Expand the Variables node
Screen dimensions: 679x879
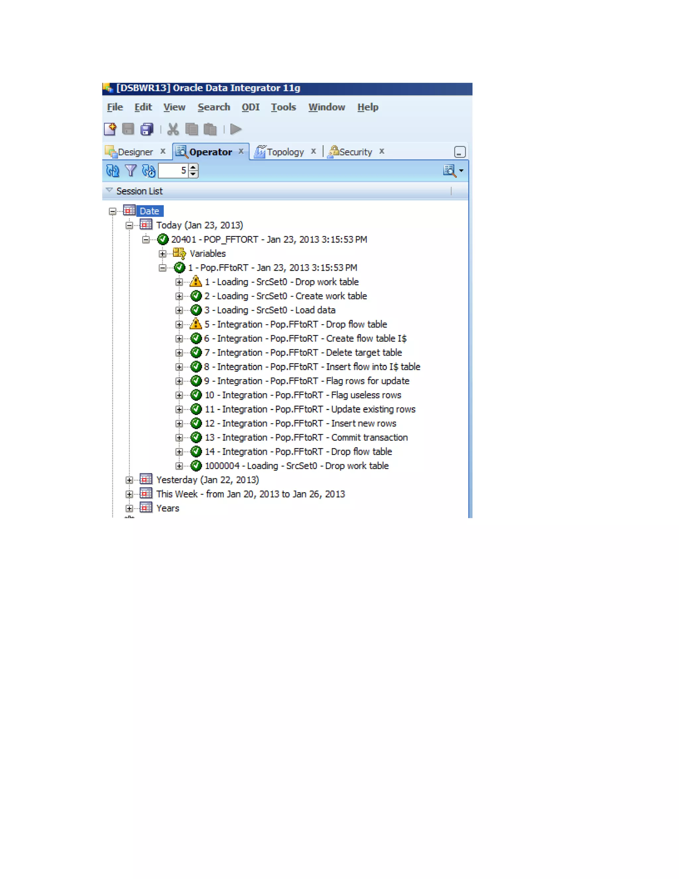(x=162, y=253)
